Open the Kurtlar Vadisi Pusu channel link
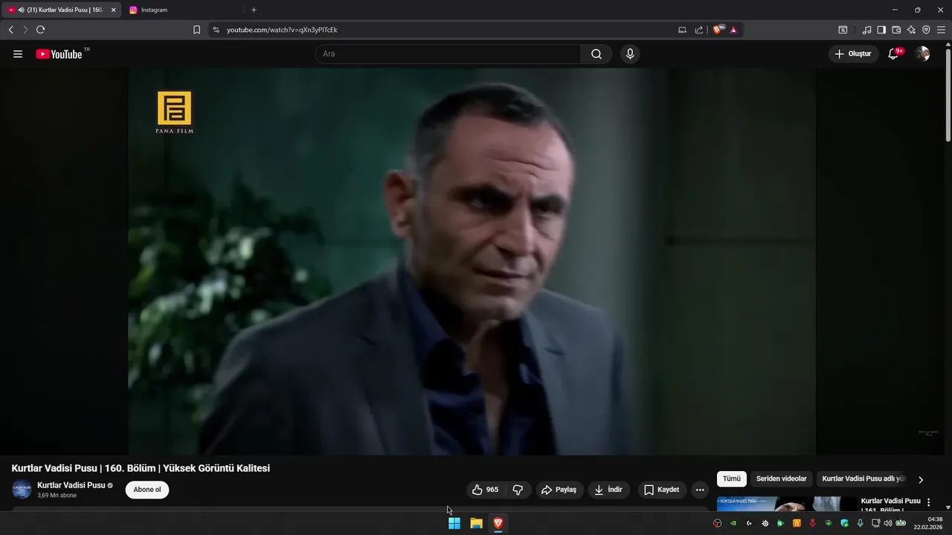Viewport: 952px width, 535px height. (x=71, y=485)
